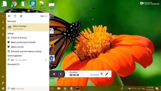Click the recording timer 00:00:38
Image resolution: width=161 pixels, height=91 pixels.
(x=74, y=75)
